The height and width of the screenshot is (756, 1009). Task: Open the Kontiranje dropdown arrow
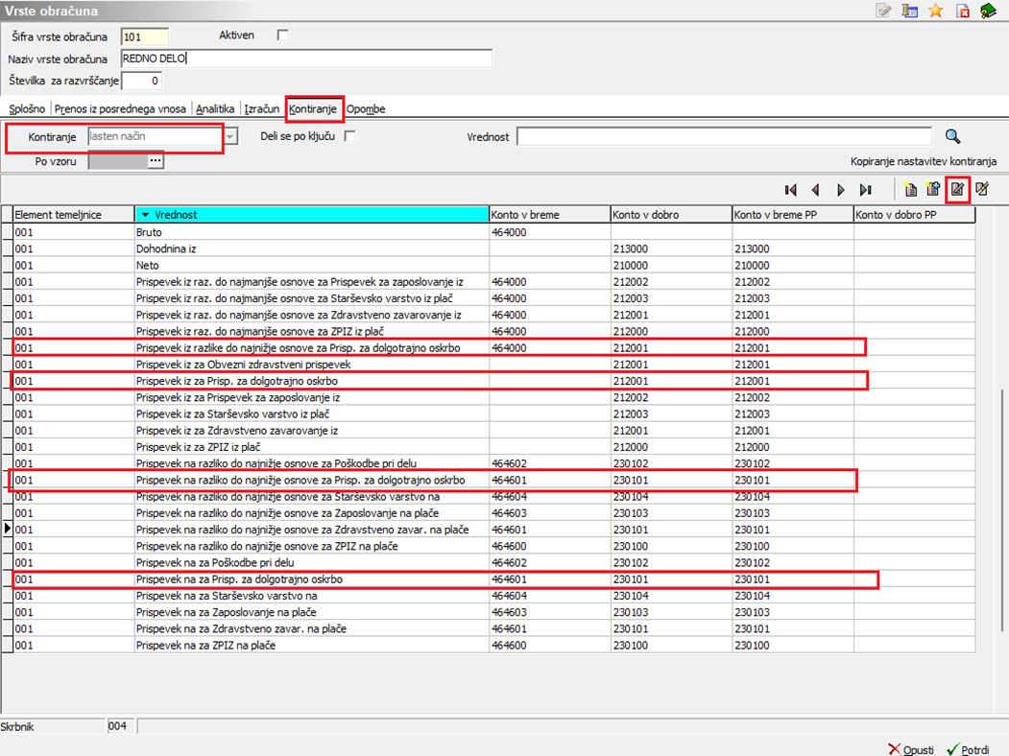tap(230, 136)
